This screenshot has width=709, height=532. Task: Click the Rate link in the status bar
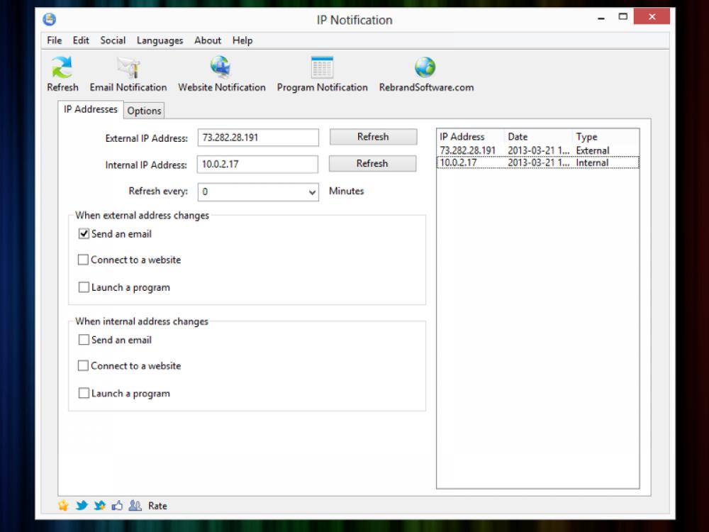coord(157,506)
